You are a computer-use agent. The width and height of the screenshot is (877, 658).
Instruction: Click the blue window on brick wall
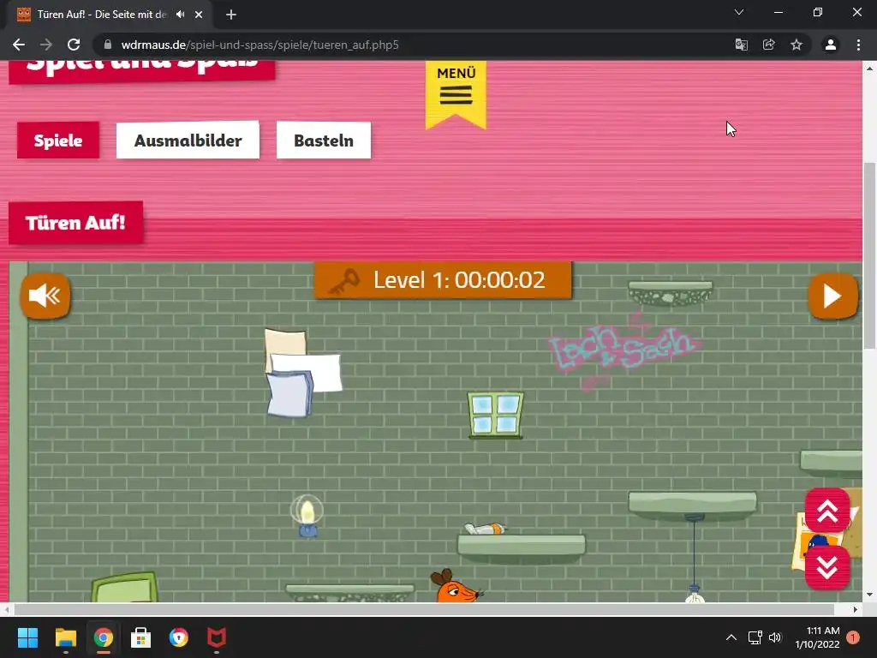496,416
